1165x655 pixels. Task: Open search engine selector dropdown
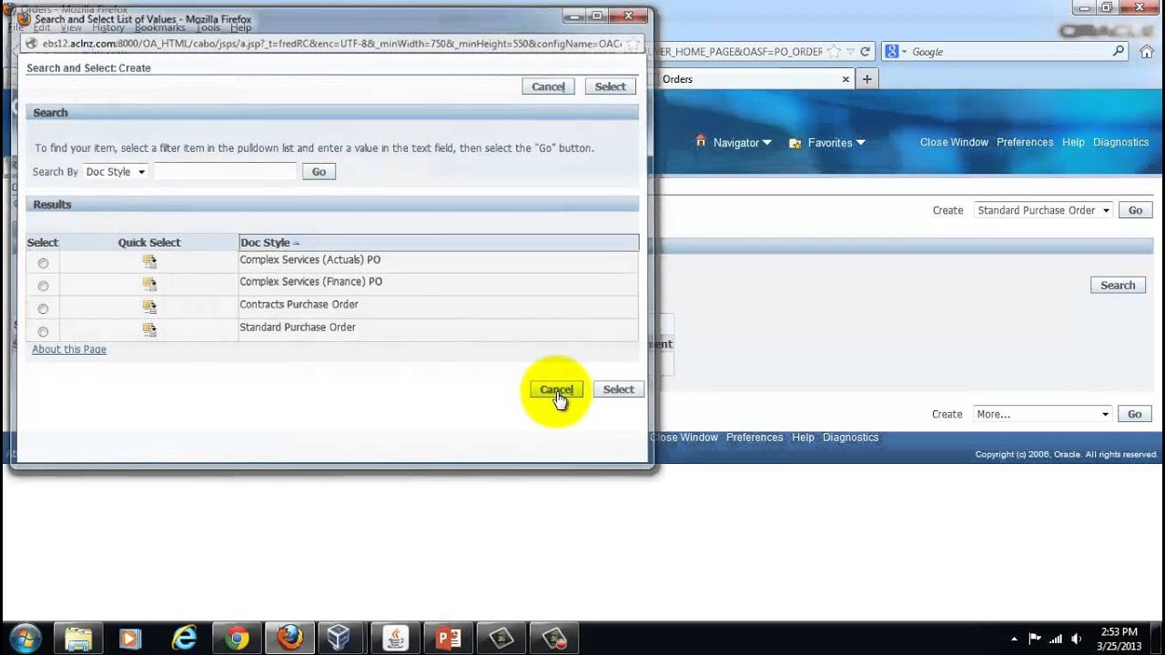(897, 52)
